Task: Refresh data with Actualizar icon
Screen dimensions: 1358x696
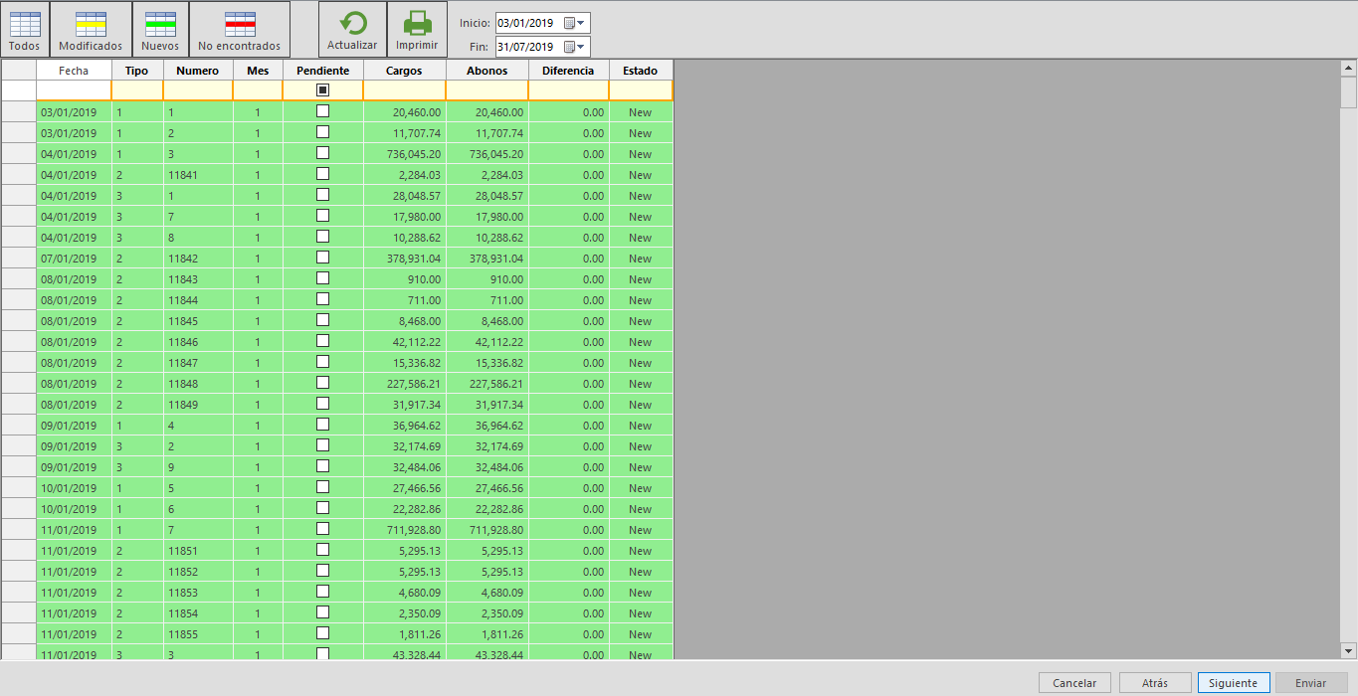Action: pyautogui.click(x=352, y=30)
